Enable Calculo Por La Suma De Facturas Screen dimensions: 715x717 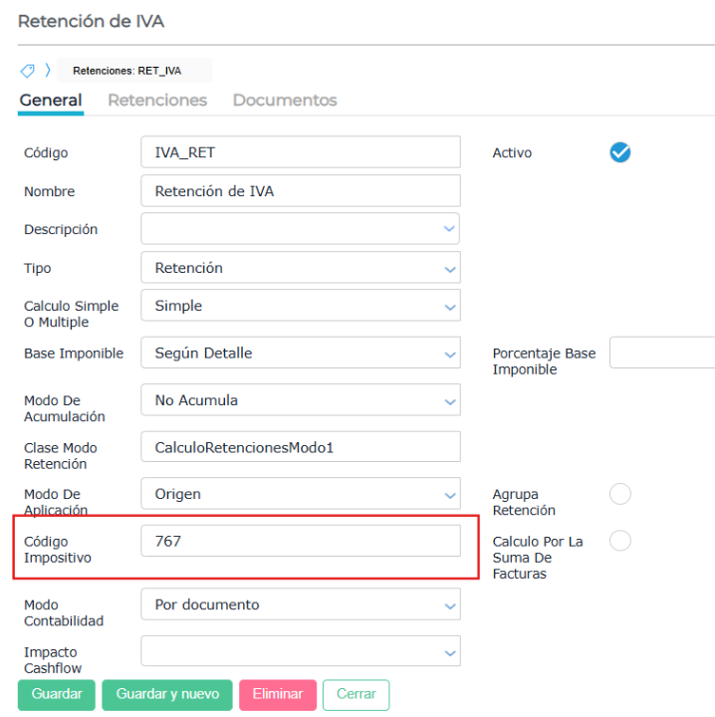coord(620,541)
